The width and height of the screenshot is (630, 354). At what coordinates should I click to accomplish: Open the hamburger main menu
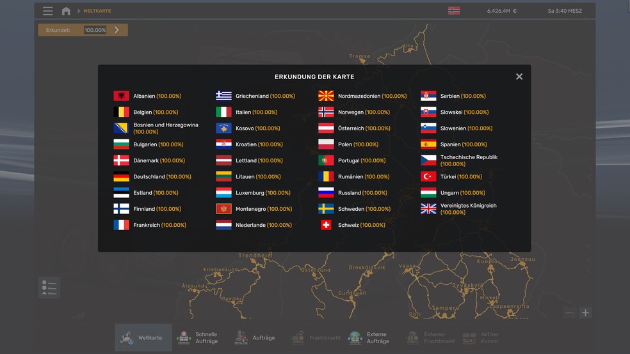click(48, 11)
